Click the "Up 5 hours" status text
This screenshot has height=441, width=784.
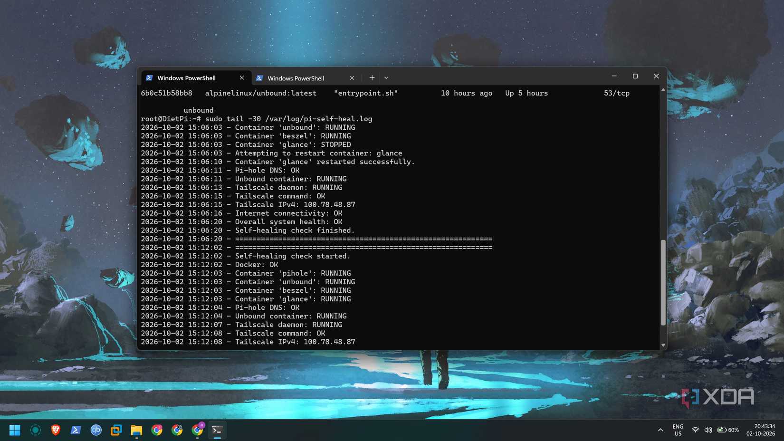click(526, 93)
